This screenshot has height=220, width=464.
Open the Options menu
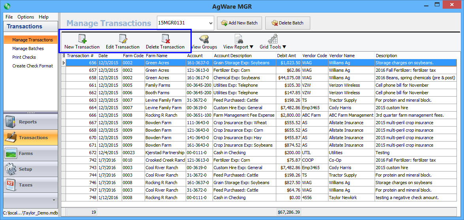point(26,17)
